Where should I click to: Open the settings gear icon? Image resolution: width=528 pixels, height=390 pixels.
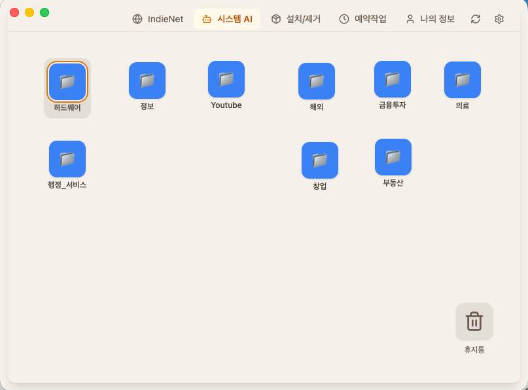(x=499, y=19)
